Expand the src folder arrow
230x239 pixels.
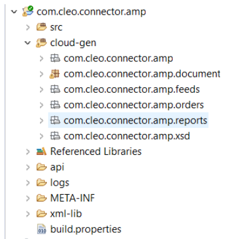(28, 27)
